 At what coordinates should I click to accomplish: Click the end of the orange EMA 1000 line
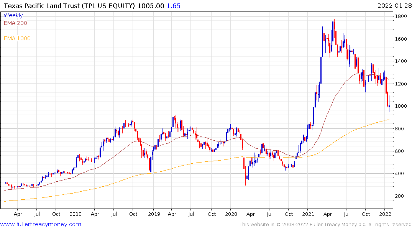click(389, 120)
